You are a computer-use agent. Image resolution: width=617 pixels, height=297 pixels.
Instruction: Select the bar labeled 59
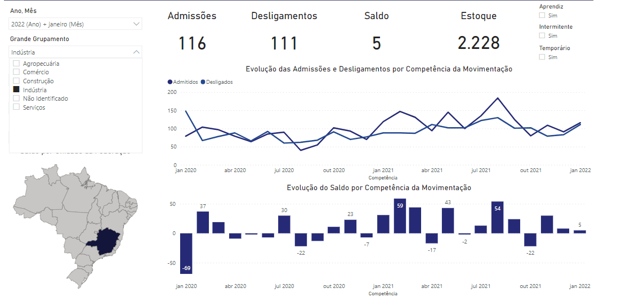400,215
